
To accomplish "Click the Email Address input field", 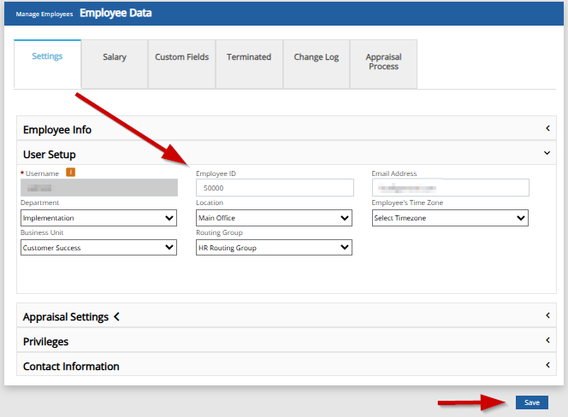I will tap(450, 188).
